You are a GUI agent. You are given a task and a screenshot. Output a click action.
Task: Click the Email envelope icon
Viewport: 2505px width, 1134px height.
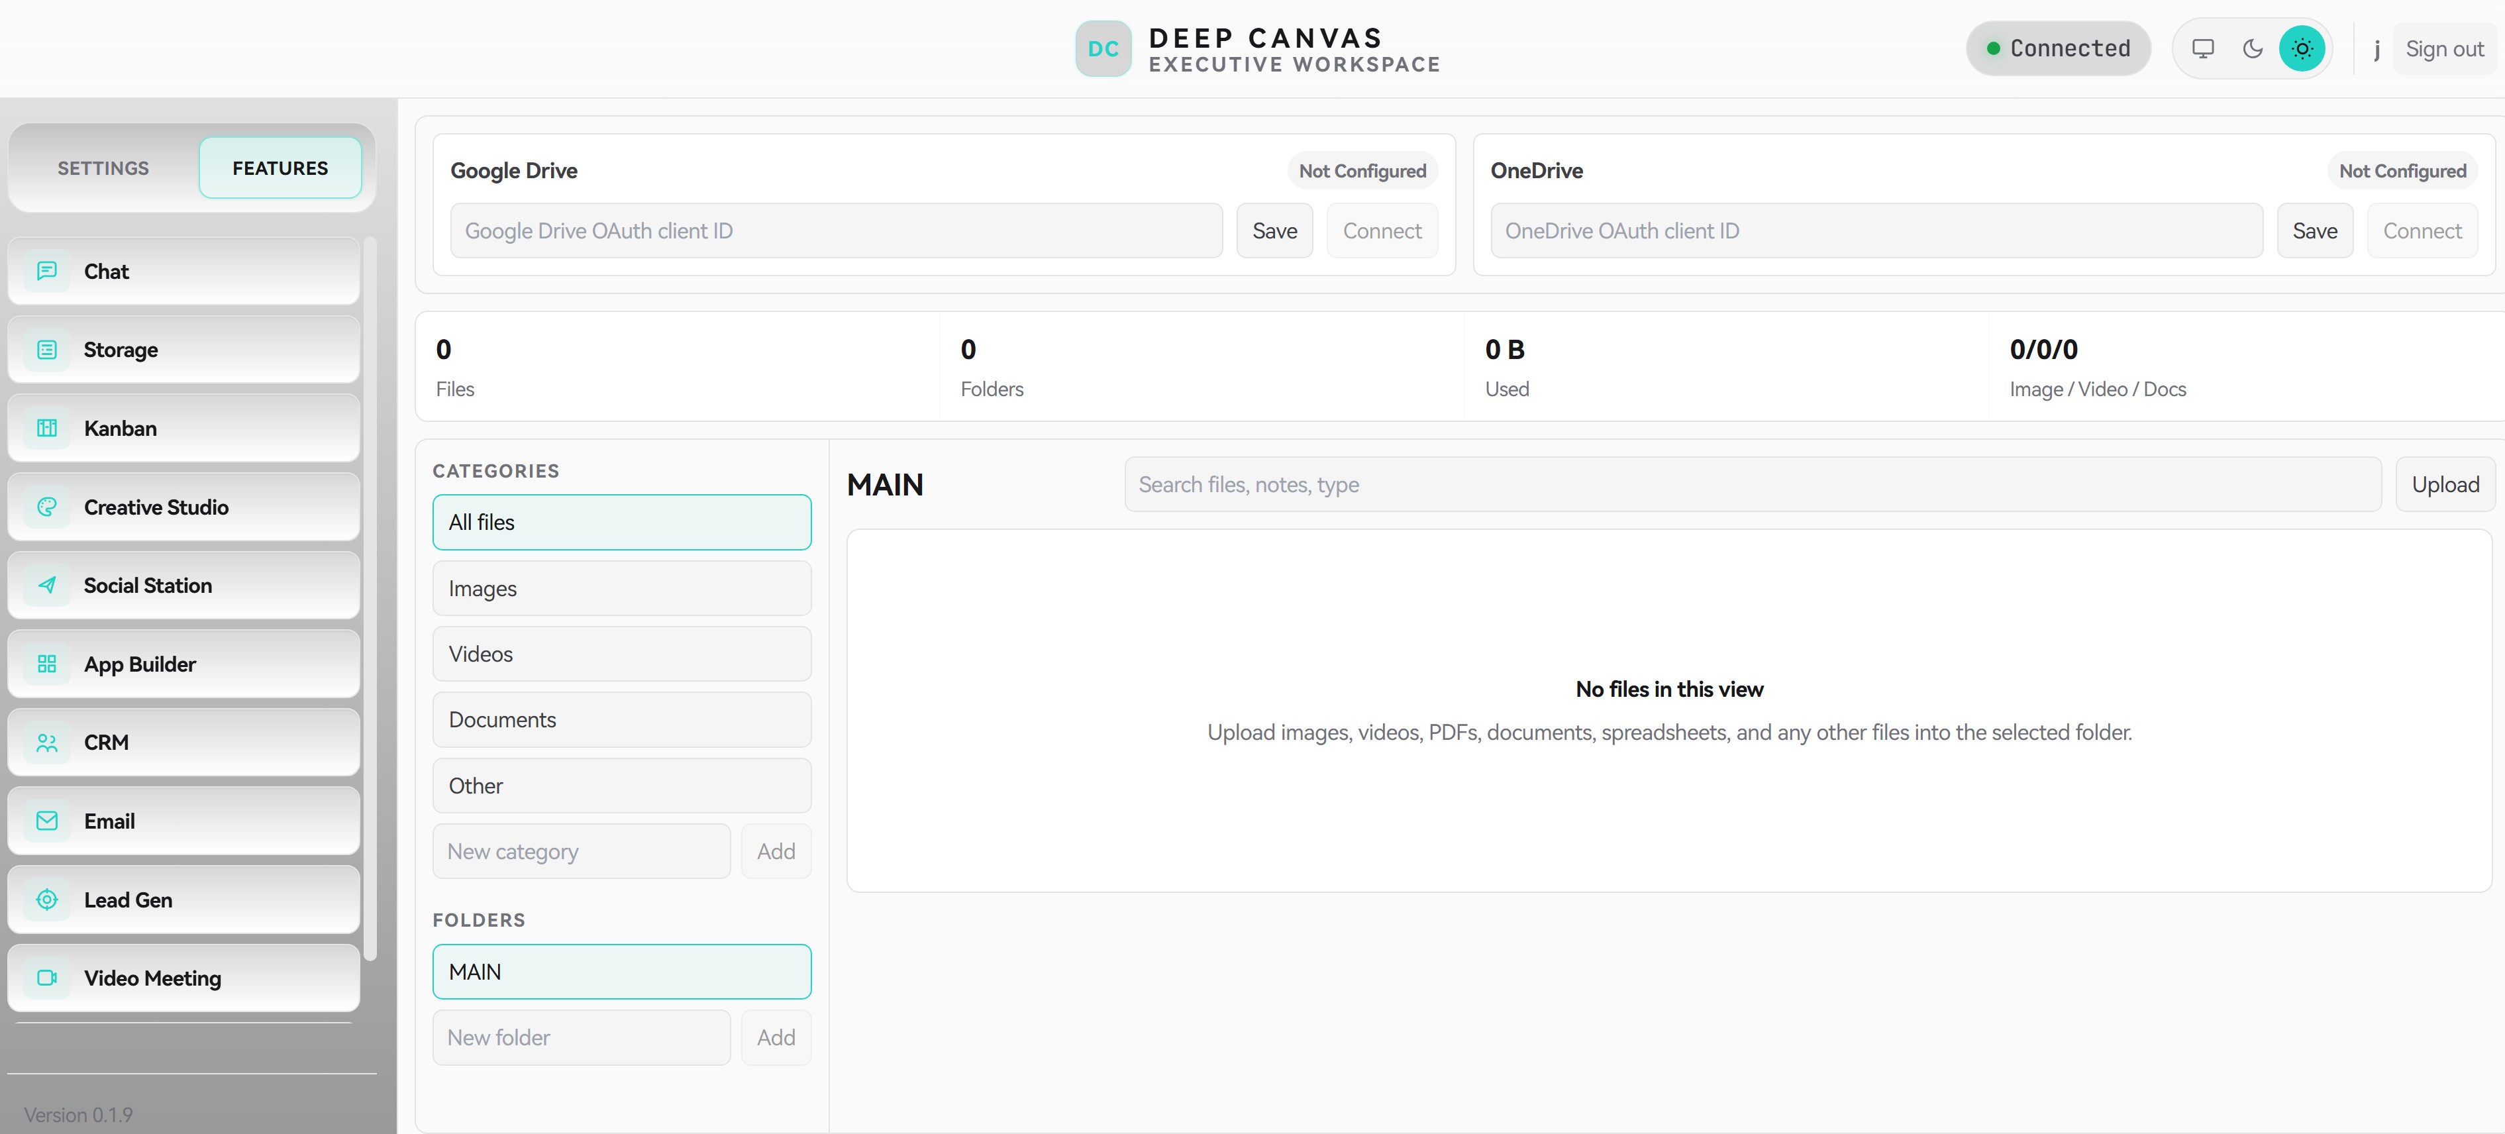tap(46, 821)
